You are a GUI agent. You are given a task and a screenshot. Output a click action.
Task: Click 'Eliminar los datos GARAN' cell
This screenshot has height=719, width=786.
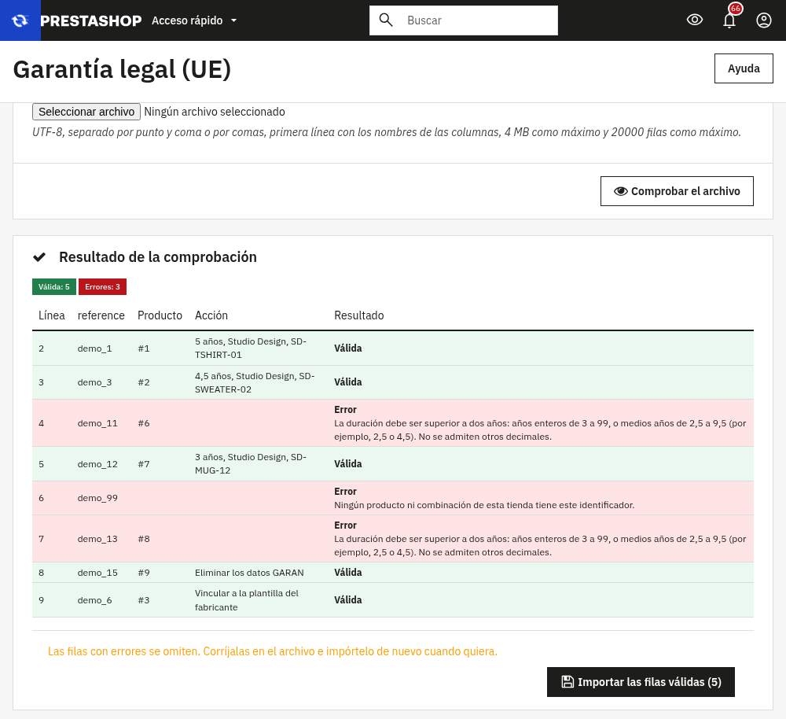(x=249, y=573)
